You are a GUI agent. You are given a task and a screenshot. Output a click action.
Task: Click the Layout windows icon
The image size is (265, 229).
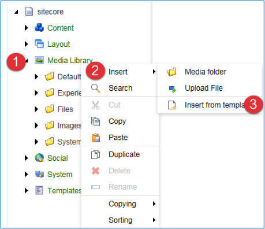click(39, 44)
